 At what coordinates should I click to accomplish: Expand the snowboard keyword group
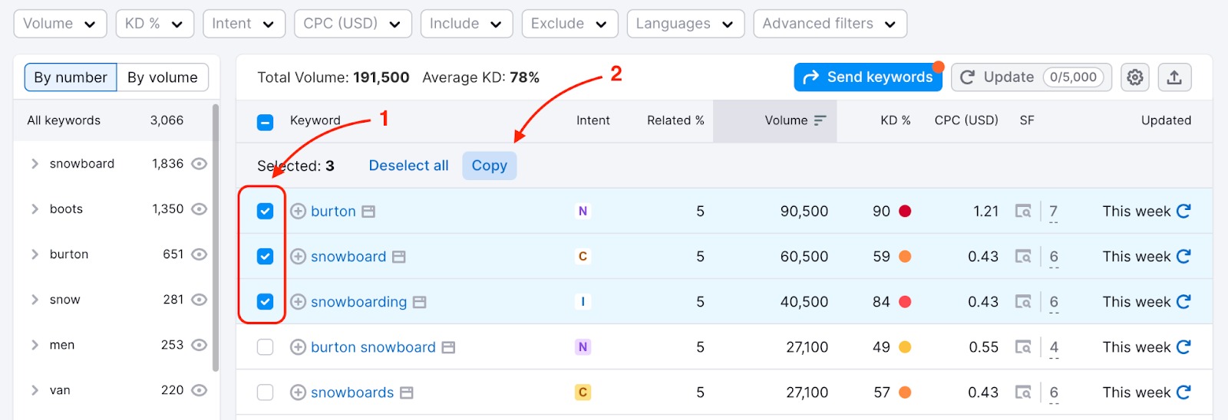(x=35, y=164)
